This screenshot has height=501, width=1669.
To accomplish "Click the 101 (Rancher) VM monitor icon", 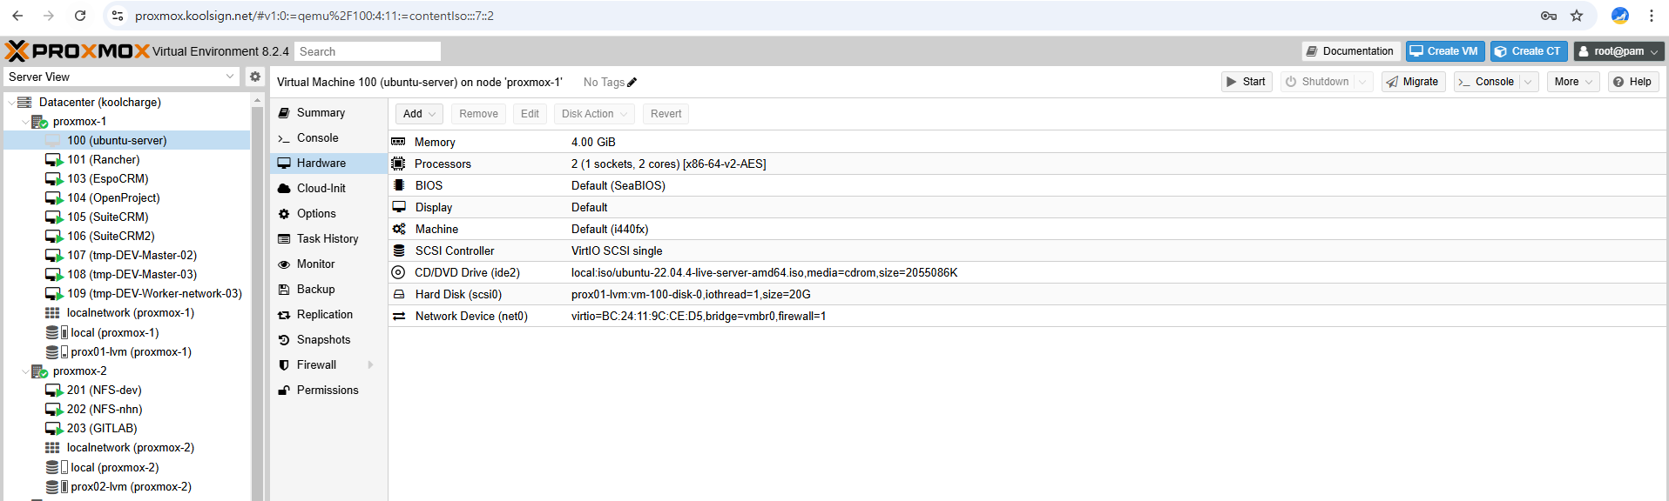I will [54, 160].
